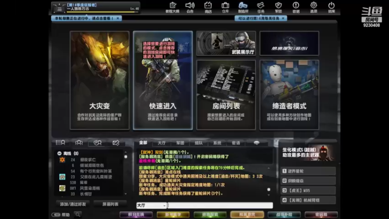Select weapon rank 4 【无限】机械臂铠
The image size is (389, 219).
pyautogui.click(x=308, y=200)
